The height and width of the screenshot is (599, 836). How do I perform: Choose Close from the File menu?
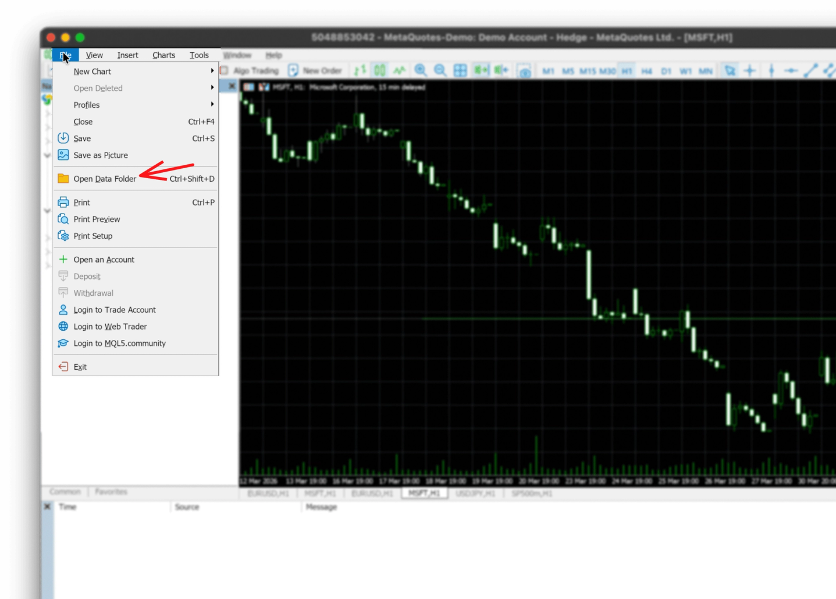coord(136,122)
